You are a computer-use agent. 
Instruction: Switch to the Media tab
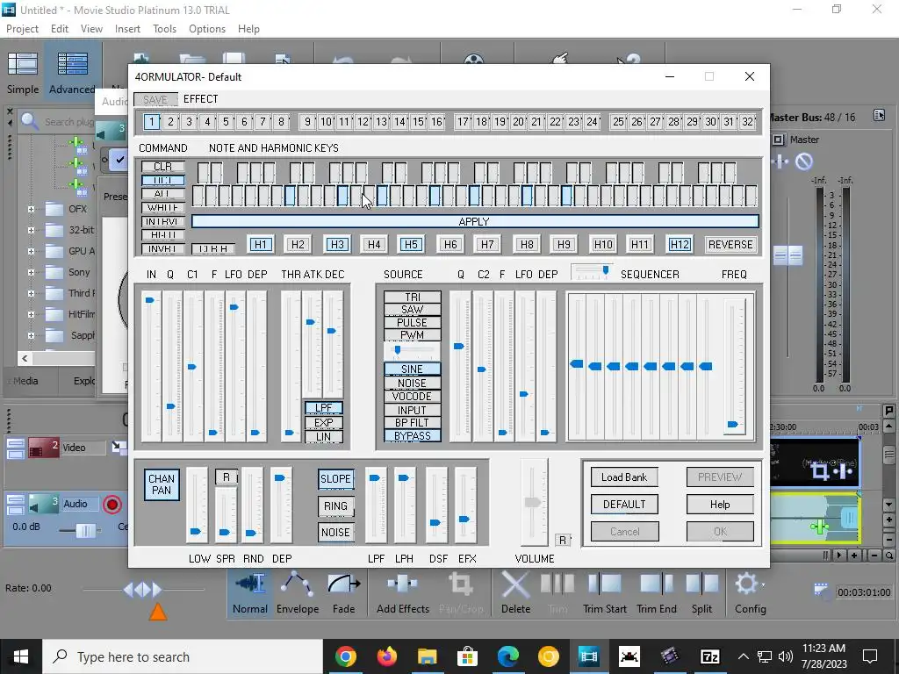tap(25, 381)
